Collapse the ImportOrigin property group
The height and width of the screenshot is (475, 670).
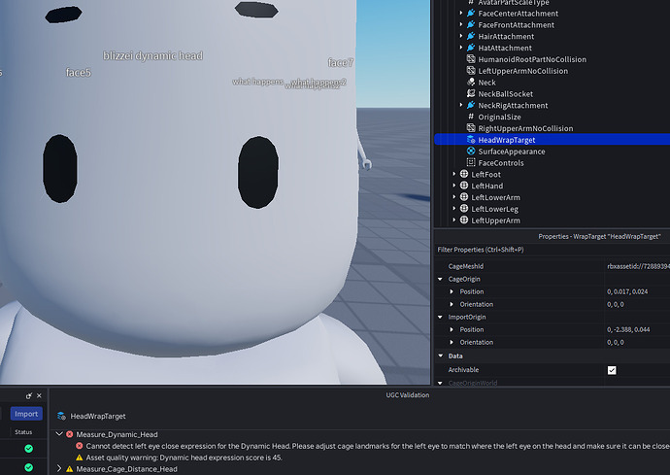point(440,318)
